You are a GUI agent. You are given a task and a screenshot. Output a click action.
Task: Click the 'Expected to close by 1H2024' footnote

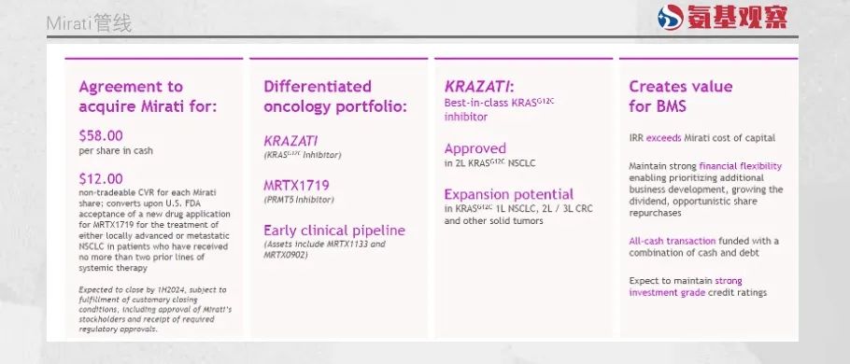point(155,309)
